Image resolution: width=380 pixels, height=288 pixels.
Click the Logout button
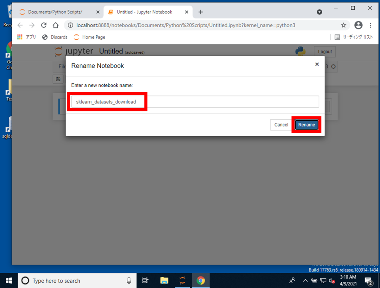click(x=325, y=51)
